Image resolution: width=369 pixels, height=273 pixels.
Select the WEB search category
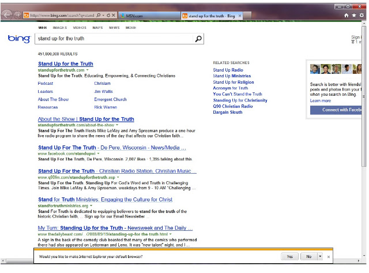[x=43, y=28]
